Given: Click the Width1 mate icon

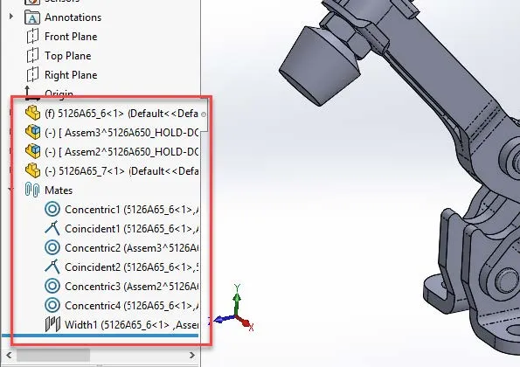Looking at the screenshot, I should click(x=52, y=324).
